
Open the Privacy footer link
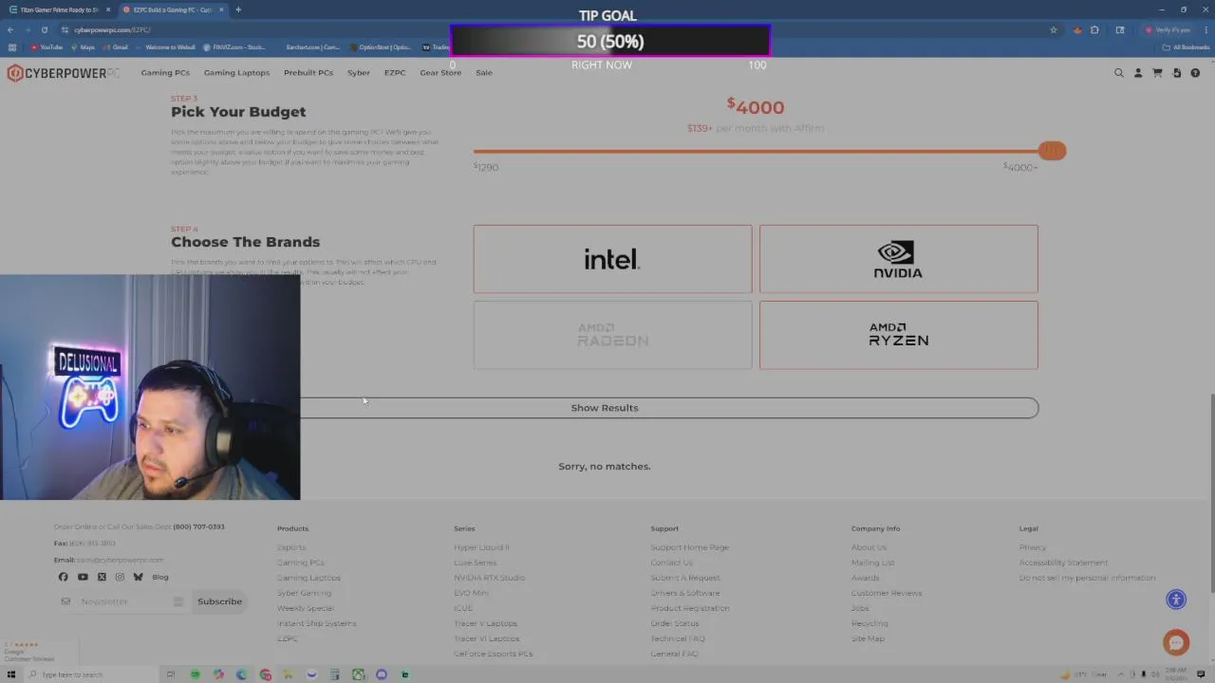click(x=1033, y=547)
